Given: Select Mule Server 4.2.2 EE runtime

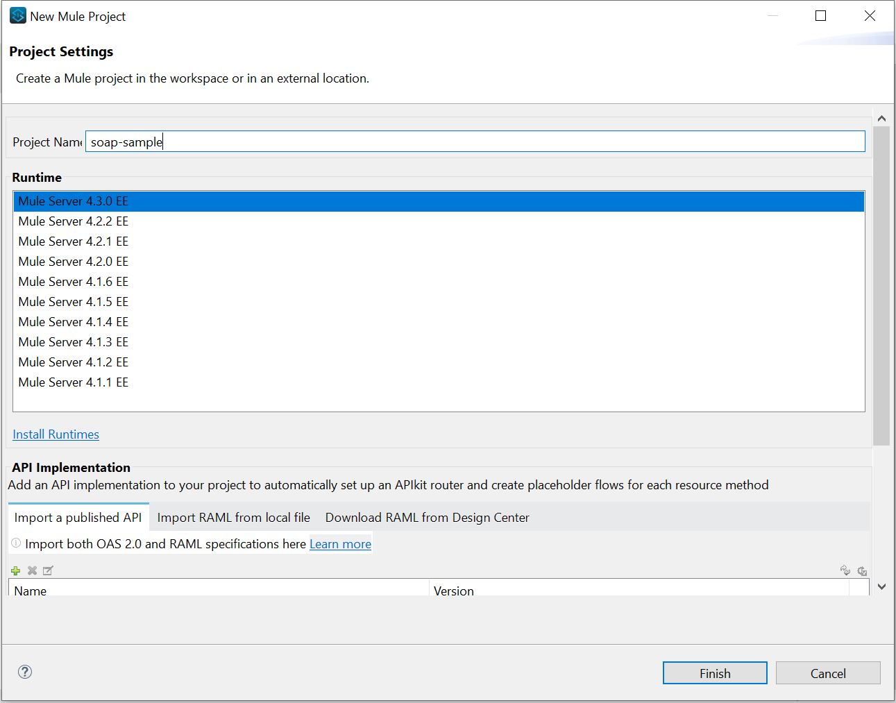Looking at the screenshot, I should [x=73, y=221].
